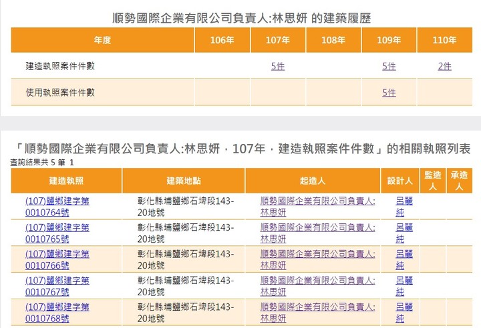Viewport: 481px width, 328px height.
Task: Select the 建築履歷 page title
Action: [x=241, y=19]
